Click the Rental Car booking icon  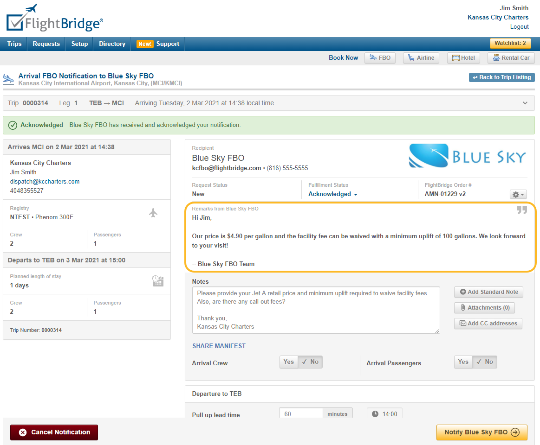point(511,57)
